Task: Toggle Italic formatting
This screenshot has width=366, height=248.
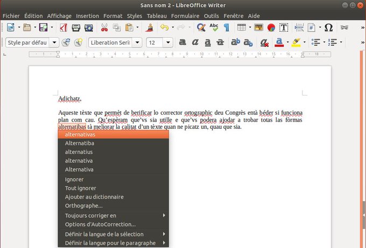Action: [x=195, y=42]
